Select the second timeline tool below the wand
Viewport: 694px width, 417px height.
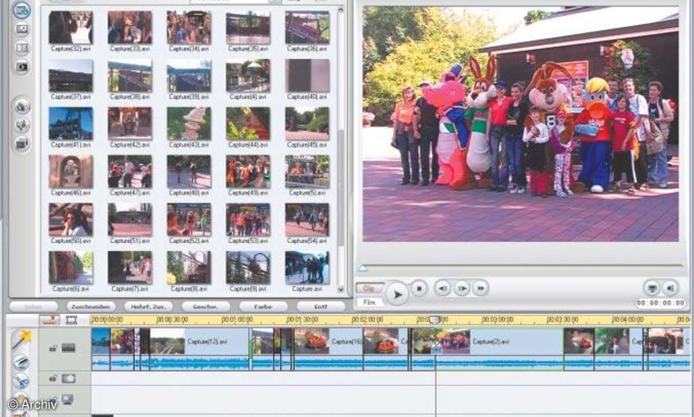click(x=21, y=361)
